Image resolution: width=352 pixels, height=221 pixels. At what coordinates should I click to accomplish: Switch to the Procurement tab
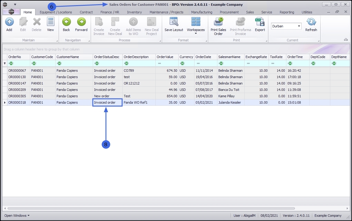[229, 12]
